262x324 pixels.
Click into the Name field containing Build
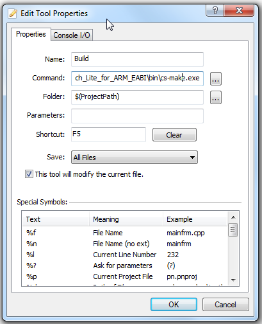click(137, 59)
